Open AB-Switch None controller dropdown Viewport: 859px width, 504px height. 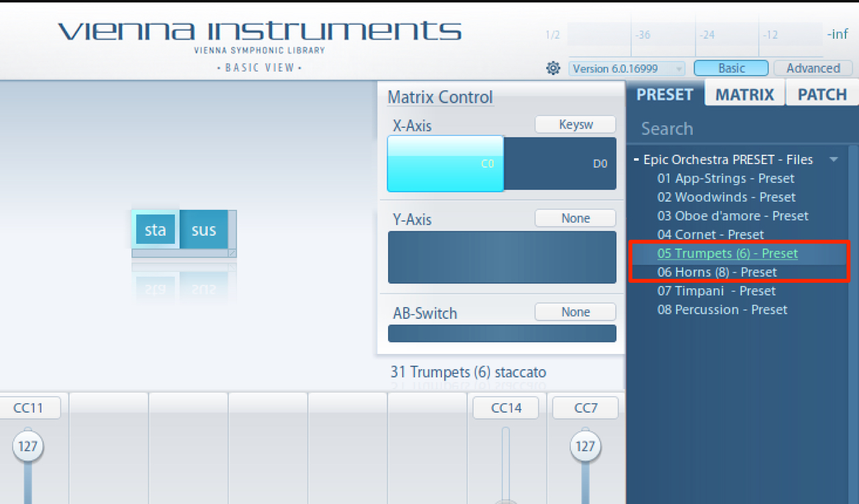(575, 312)
